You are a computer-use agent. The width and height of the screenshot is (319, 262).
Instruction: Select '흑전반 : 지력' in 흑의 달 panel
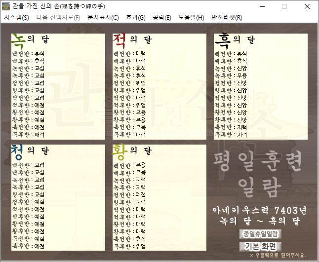[231, 127]
